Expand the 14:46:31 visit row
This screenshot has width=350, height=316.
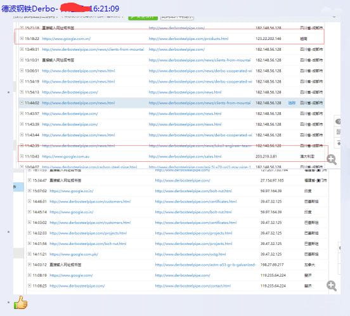tap(29, 201)
